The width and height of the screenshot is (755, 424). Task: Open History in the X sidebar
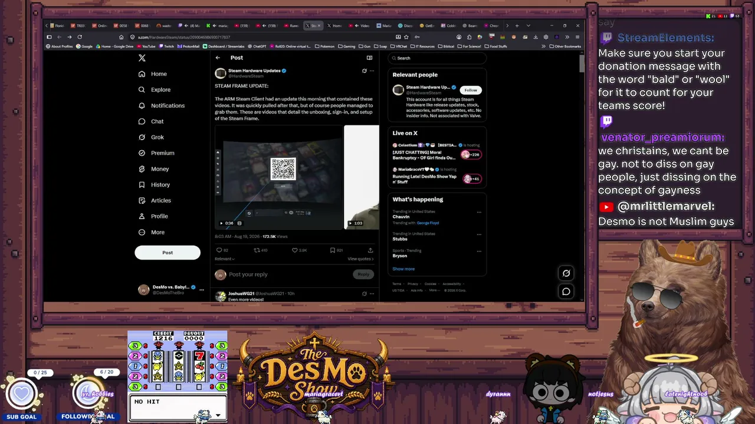[x=154, y=185]
